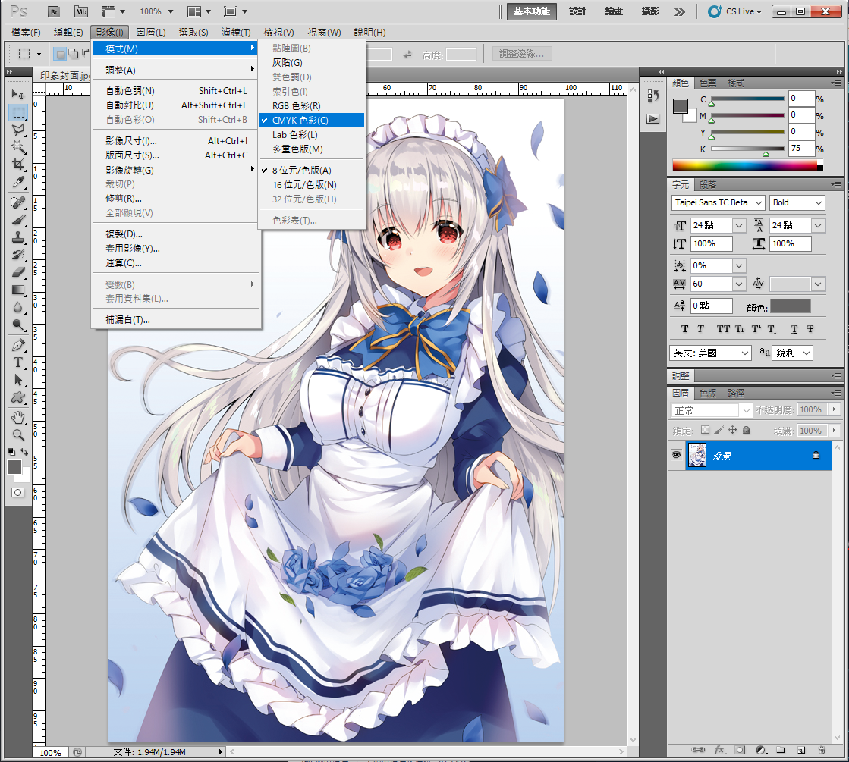
Task: Open the Actions panel icon in dock
Action: (653, 118)
